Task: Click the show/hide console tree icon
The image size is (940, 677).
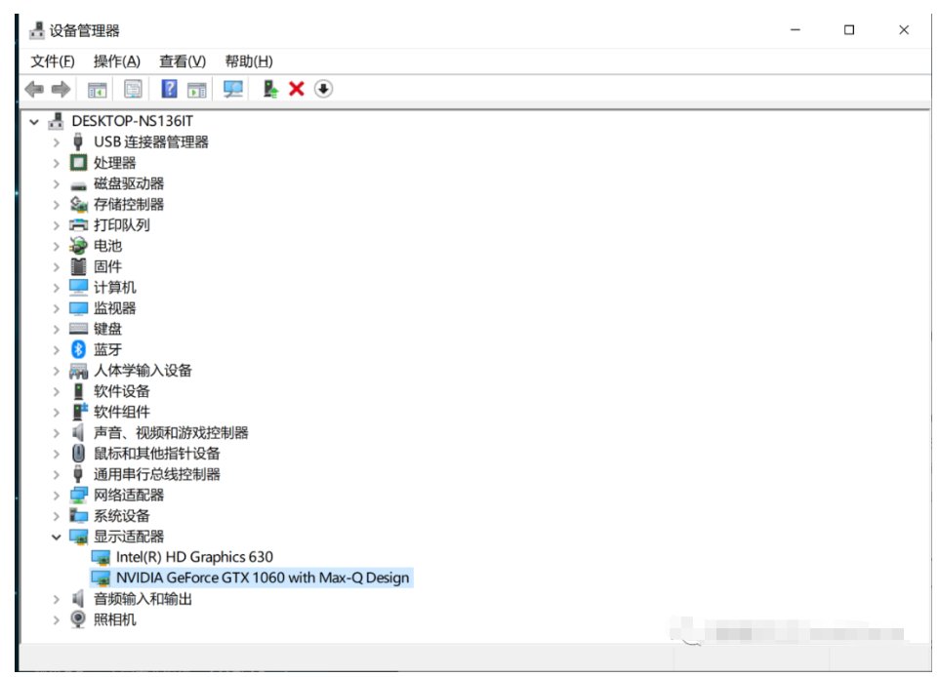Action: pos(97,89)
